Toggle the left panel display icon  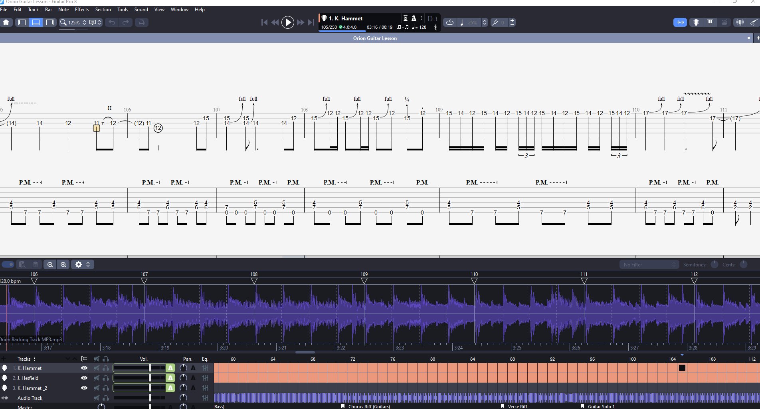click(22, 22)
